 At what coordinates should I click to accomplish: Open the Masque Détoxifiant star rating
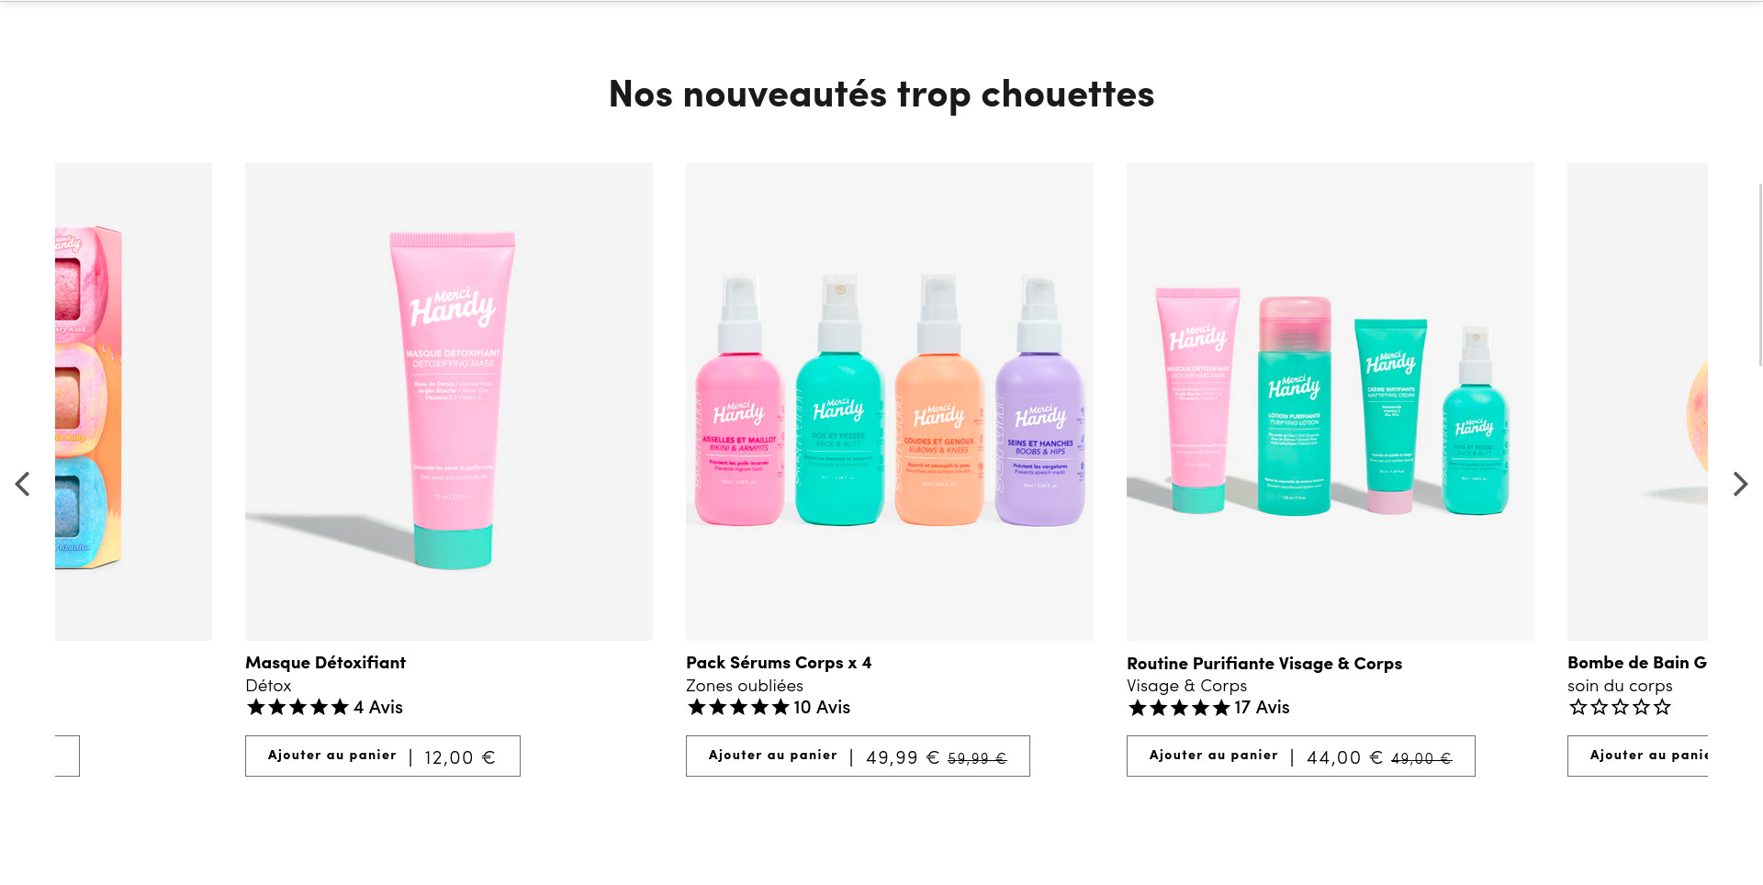[x=298, y=707]
